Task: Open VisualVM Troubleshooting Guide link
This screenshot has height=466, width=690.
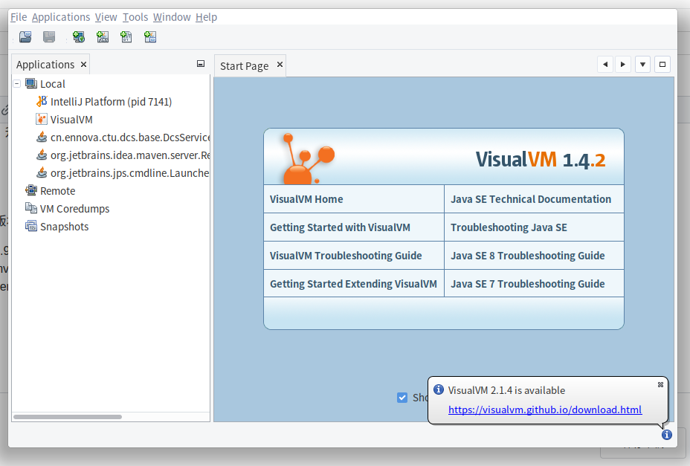Action: click(346, 256)
